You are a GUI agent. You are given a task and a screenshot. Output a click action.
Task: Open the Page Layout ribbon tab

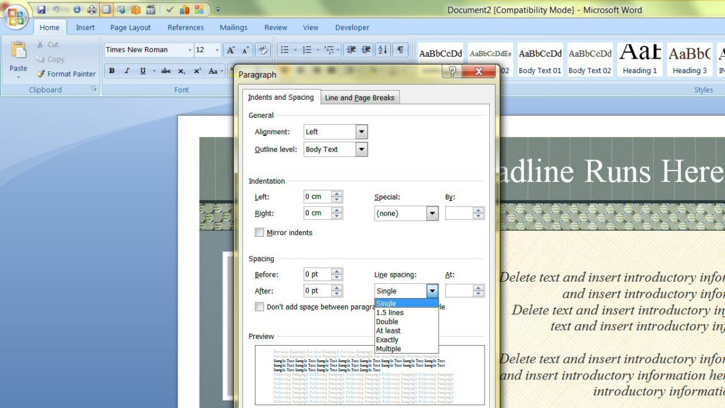point(130,27)
